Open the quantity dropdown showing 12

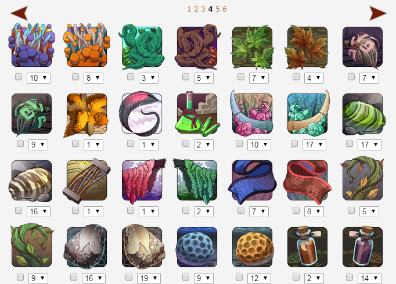tap(259, 278)
